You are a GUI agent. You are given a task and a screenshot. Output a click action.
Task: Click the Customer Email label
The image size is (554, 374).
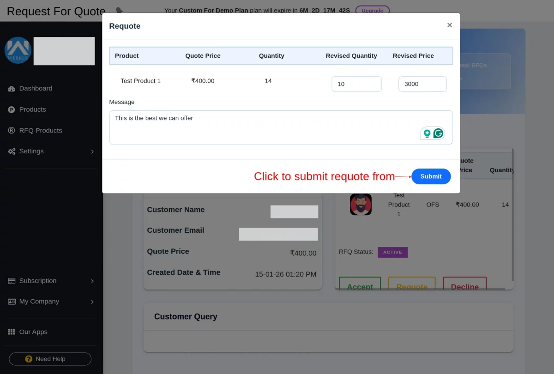click(x=175, y=230)
